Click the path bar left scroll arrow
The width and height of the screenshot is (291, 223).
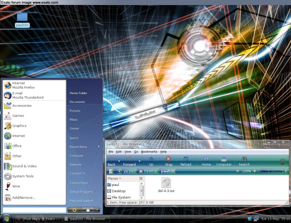coord(119,171)
